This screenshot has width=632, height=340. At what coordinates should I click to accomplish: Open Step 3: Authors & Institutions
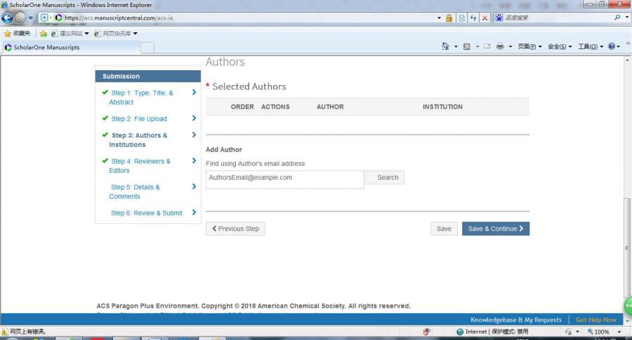coord(138,140)
